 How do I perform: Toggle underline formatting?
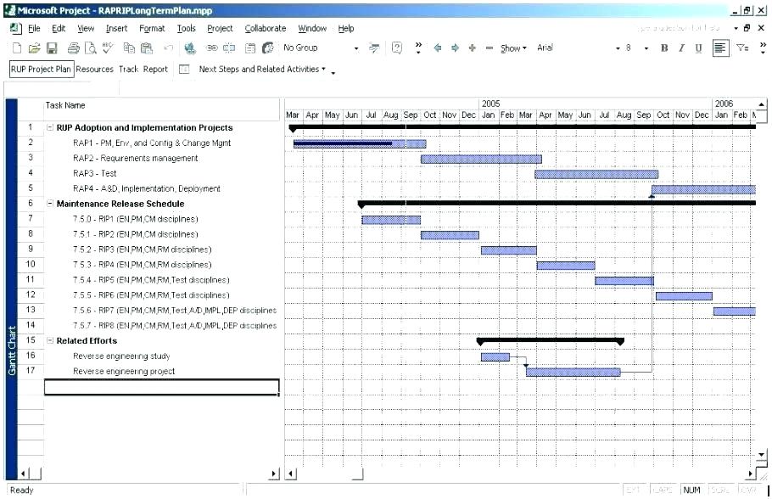coord(698,48)
